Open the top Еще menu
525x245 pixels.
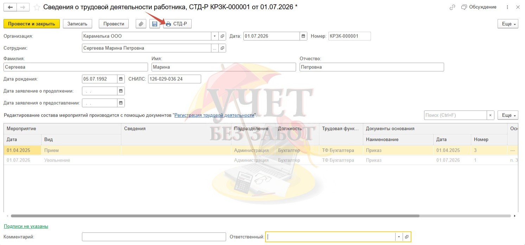point(508,24)
